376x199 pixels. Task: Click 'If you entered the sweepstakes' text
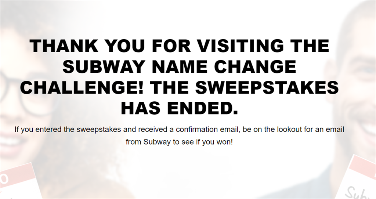68,130
